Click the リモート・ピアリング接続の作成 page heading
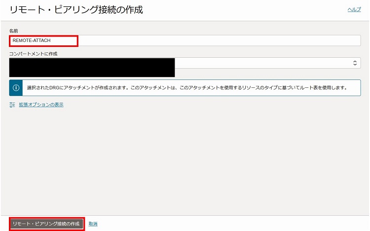This screenshot has width=370, height=231. 76,9
